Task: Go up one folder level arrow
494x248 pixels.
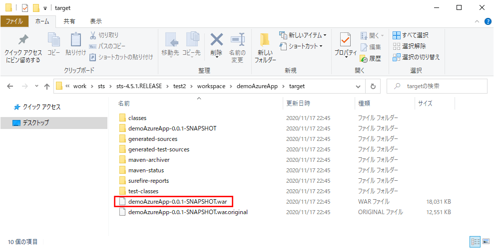Action: click(47, 86)
